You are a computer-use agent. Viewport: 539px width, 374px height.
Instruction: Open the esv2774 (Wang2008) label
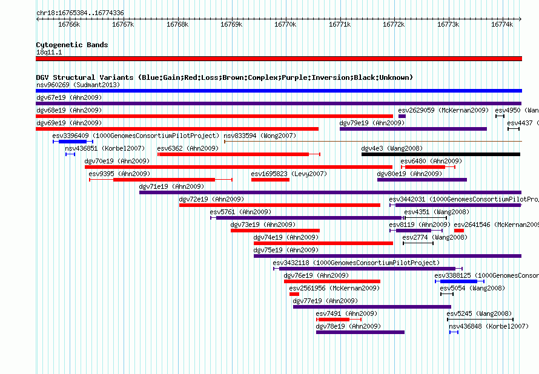tap(435, 237)
